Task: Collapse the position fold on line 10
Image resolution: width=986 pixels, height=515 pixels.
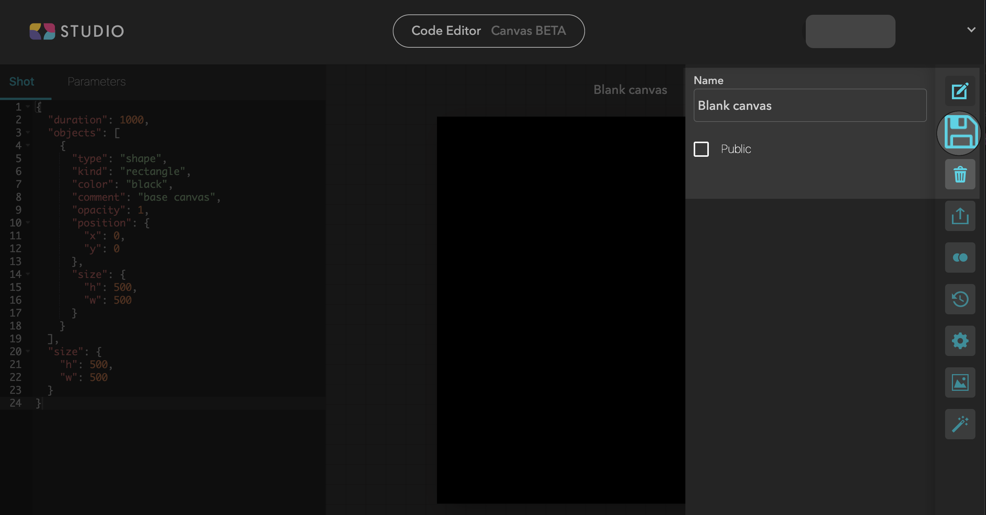Action: [28, 222]
